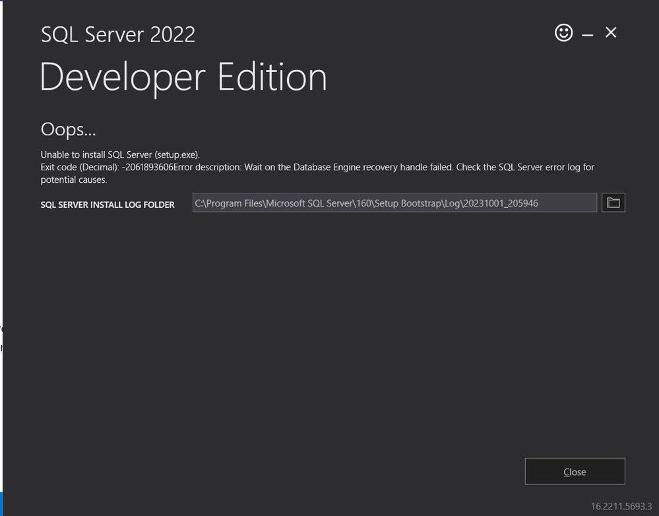
Task: Click the version number 16.2211.5693.3
Action: pyautogui.click(x=621, y=506)
